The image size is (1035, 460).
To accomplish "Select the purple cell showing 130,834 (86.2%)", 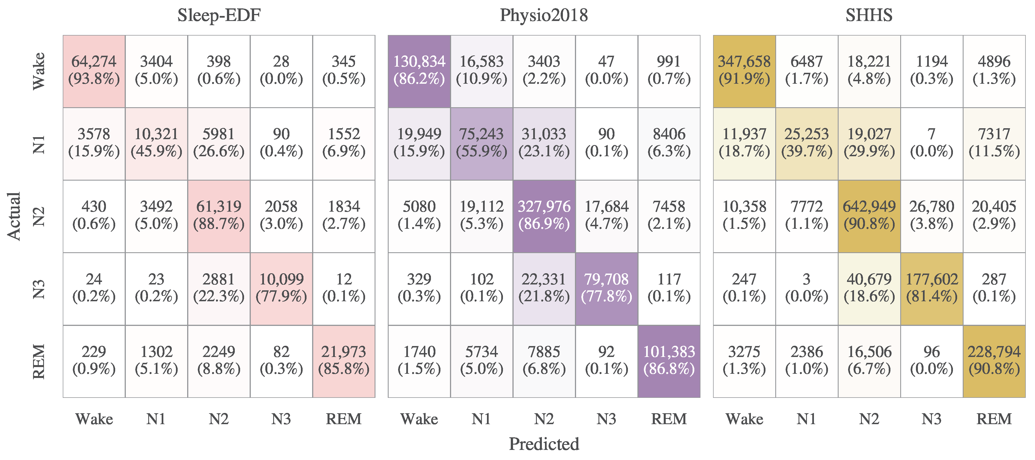I will pyautogui.click(x=419, y=71).
